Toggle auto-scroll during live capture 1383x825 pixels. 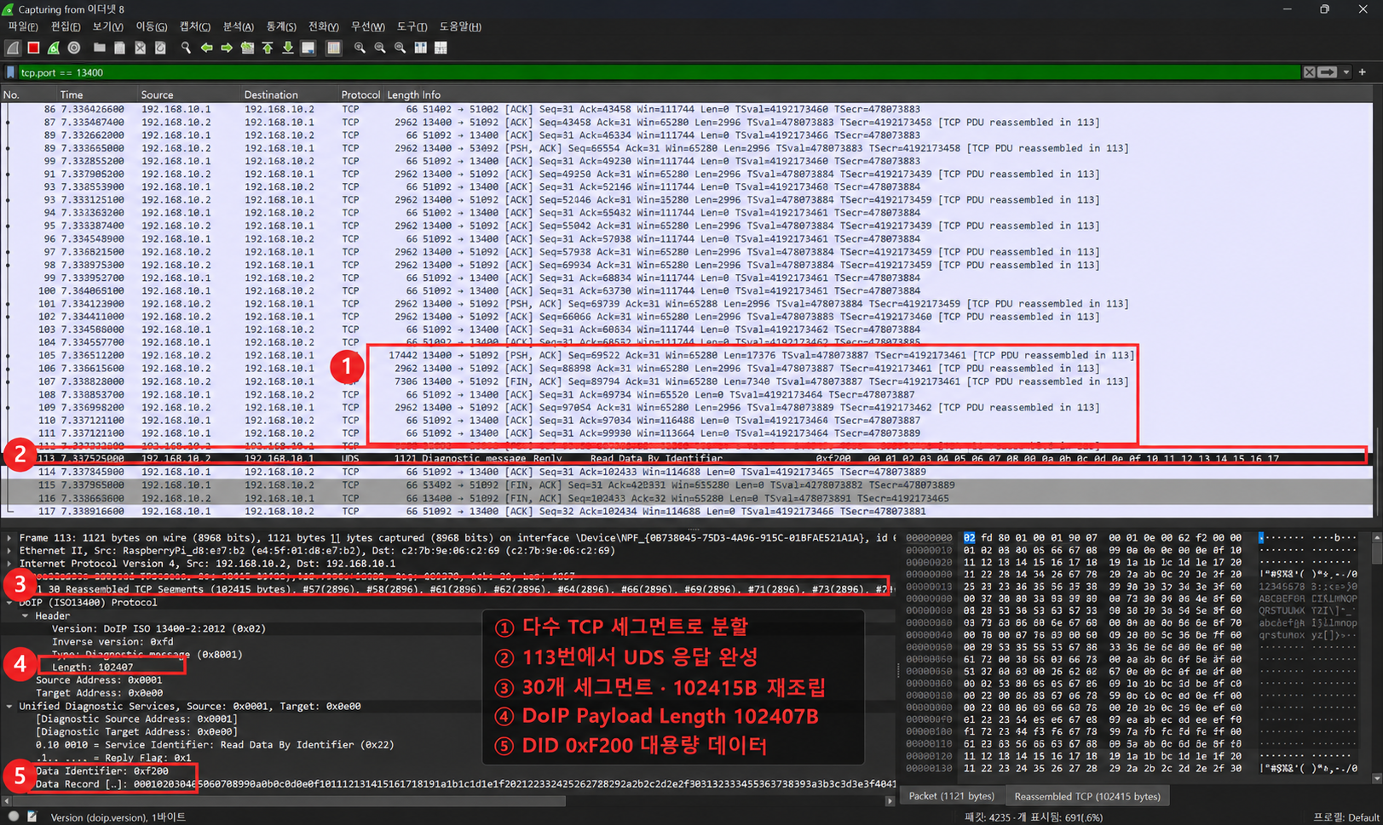click(308, 49)
